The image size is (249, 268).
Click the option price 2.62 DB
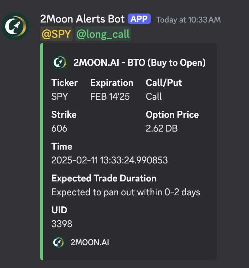(162, 128)
